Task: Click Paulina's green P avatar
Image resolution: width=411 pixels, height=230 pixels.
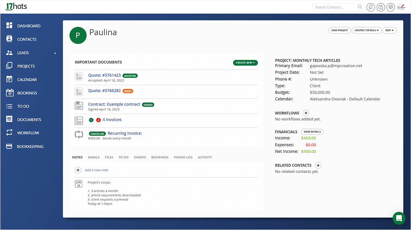Action: click(x=78, y=35)
